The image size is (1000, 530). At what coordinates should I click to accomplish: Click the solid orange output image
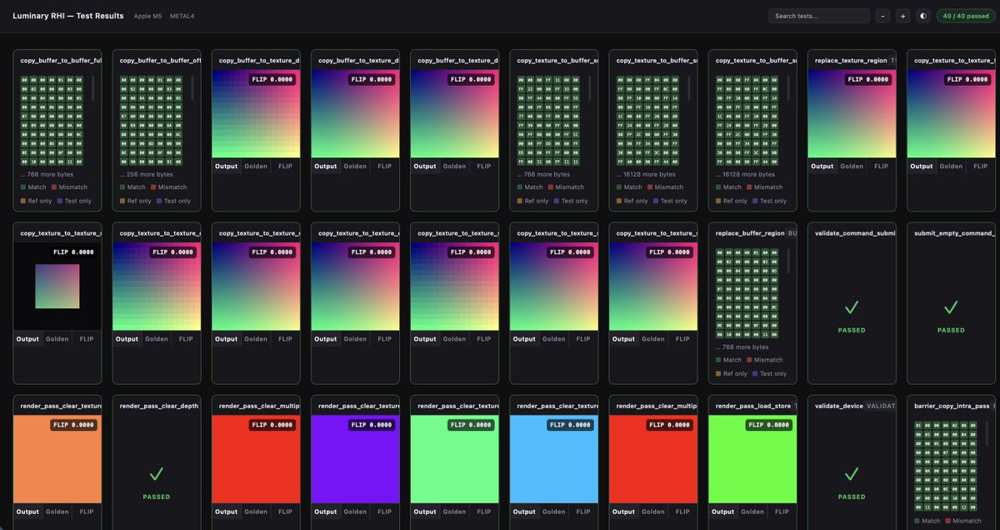pos(57,459)
